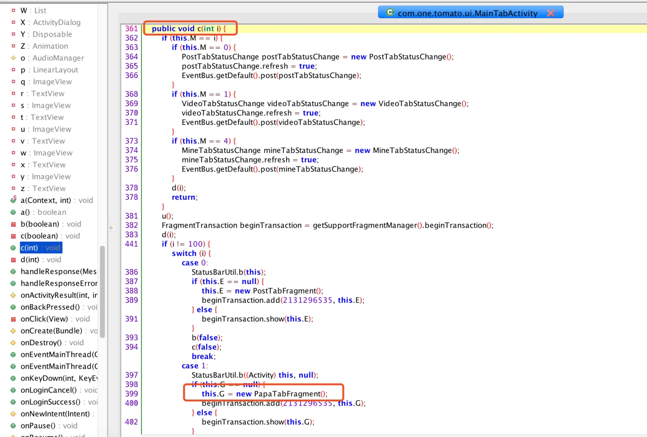The image size is (647, 437).
Task: Select field Z : Animation
Action: pyautogui.click(x=44, y=46)
